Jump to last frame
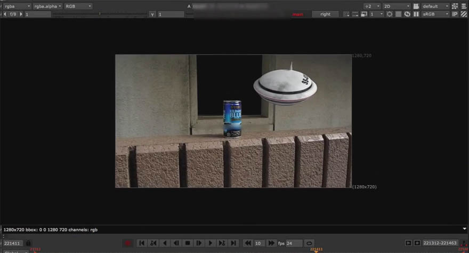This screenshot has width=469, height=253. pos(233,243)
